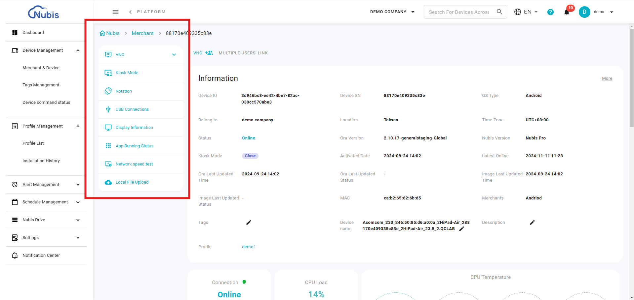Screen dimensions: 634x300
Task: Click the Device SN value 88170e409335c83e
Action: tap(404, 96)
